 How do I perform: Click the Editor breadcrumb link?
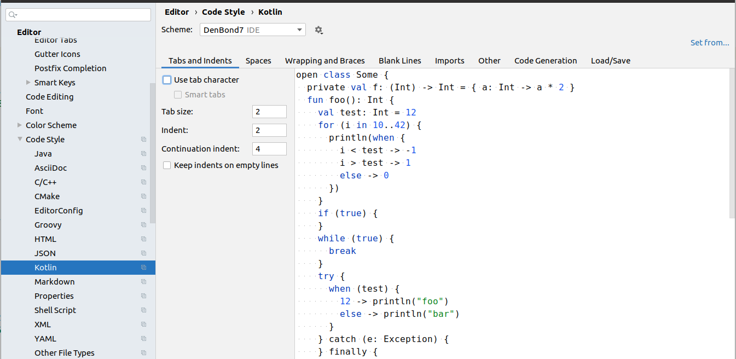177,12
